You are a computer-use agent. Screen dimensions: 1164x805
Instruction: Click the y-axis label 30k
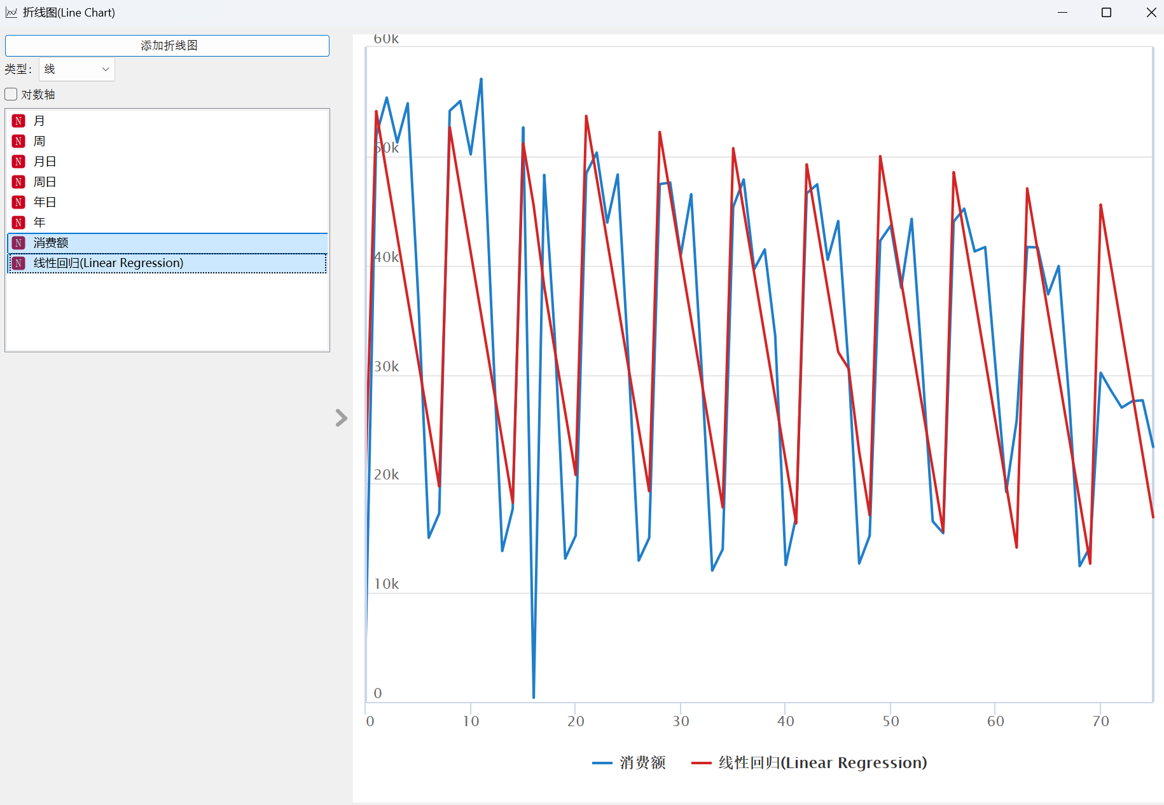(x=386, y=366)
